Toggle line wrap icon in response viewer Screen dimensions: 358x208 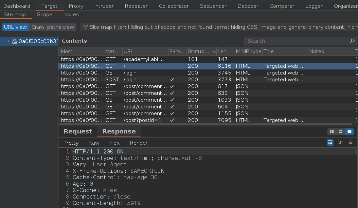coord(330,143)
